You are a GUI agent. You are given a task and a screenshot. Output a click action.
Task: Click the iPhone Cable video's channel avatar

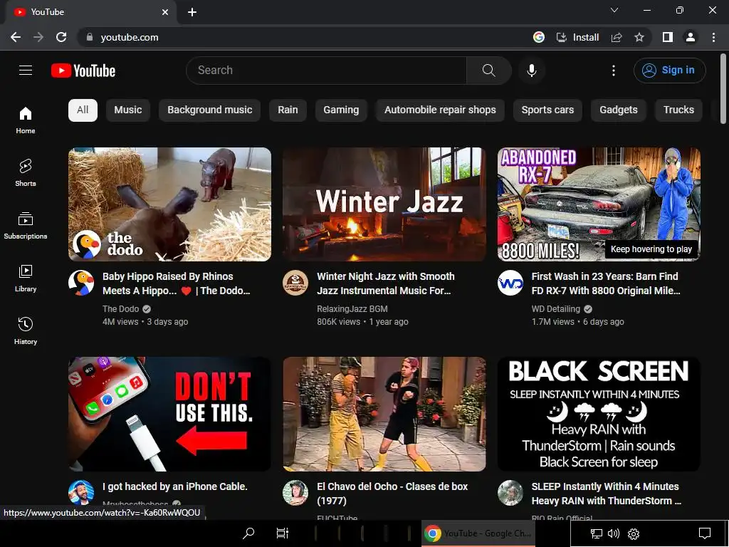[x=81, y=493]
